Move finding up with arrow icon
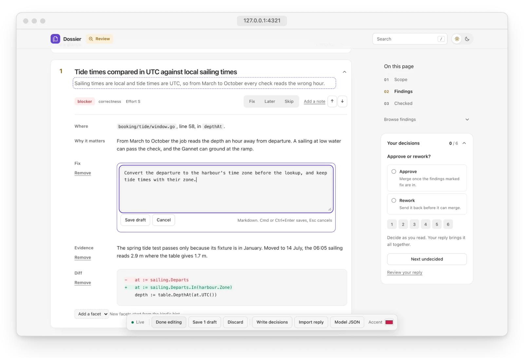 (x=332, y=101)
